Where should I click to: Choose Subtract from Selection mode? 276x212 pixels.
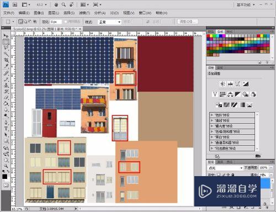point(30,22)
